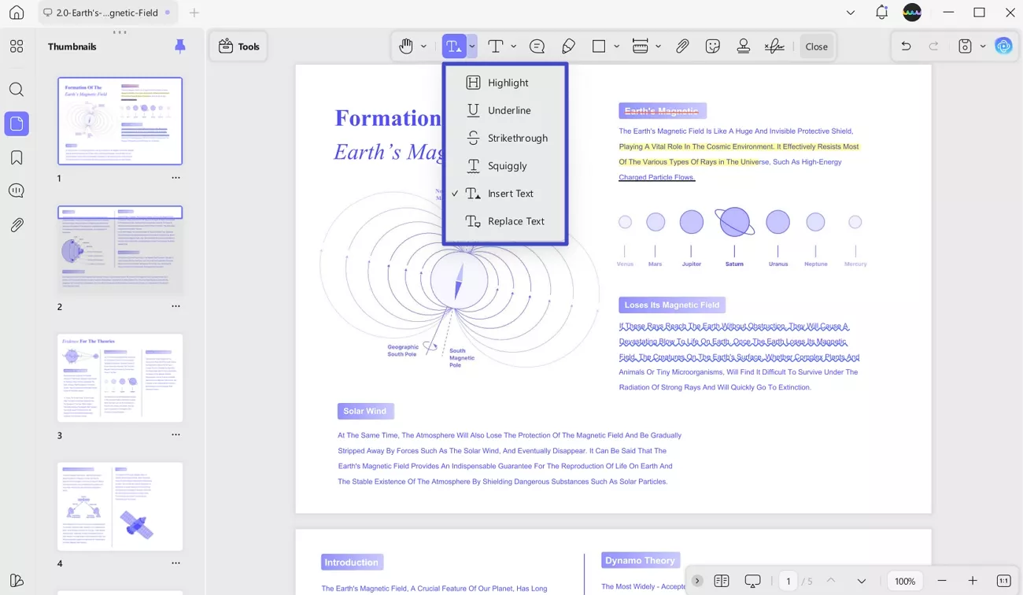
Task: Open the Comment tool
Action: pyautogui.click(x=537, y=46)
